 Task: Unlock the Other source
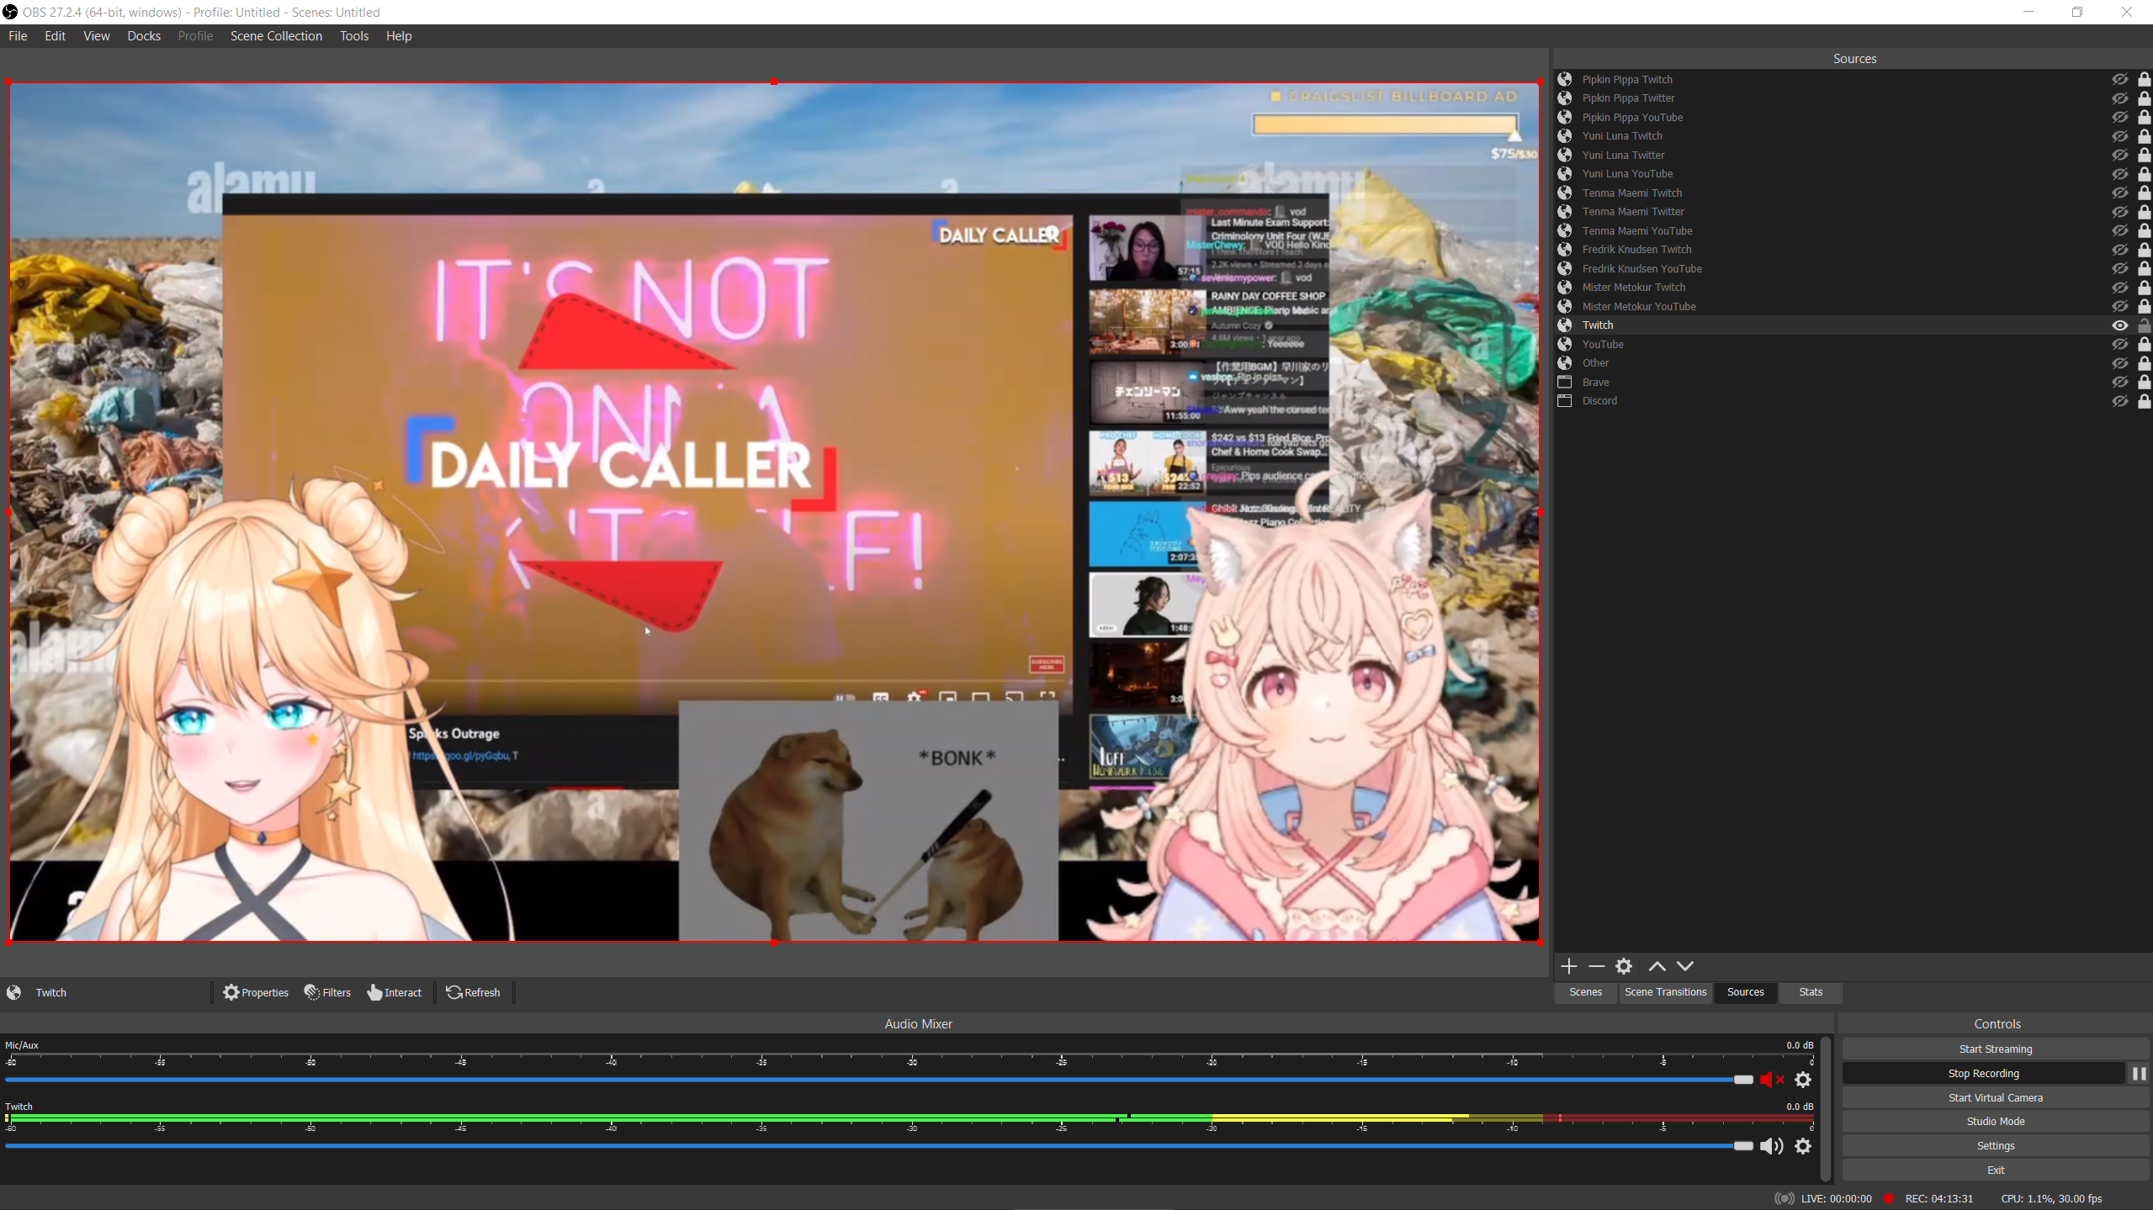[x=2144, y=363]
